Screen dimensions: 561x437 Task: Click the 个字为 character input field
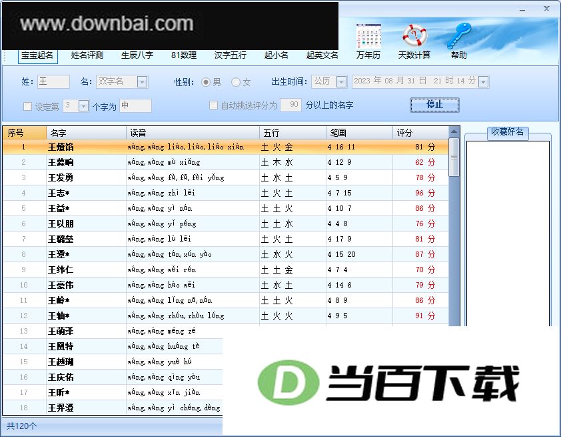point(135,105)
